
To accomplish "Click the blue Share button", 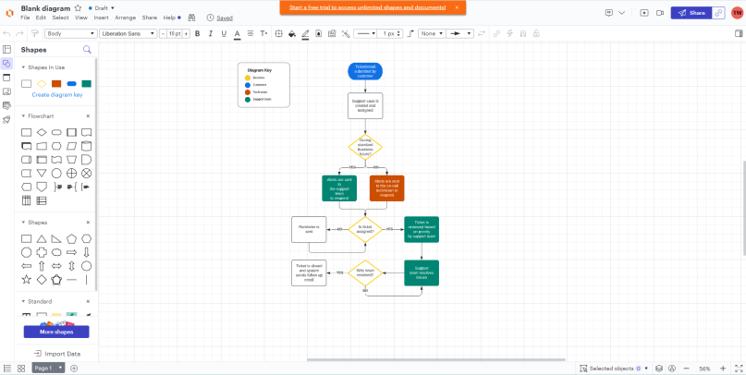I will click(x=691, y=13).
